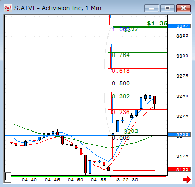The height and width of the screenshot is (187, 195).
Task: Click the green 3202 label near candles
Action: 131,132
